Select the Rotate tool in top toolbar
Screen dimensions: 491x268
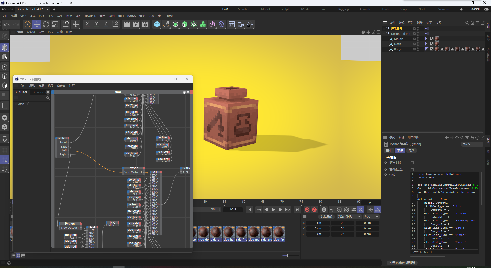(46, 24)
